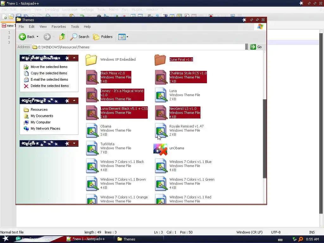Select the Zune Final v1.0 folder icon
This screenshot has width=324, height=243.
160,60
